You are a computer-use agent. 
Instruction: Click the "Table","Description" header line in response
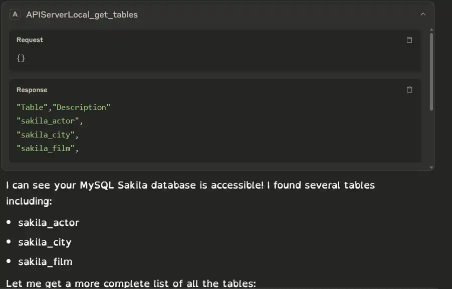point(63,107)
